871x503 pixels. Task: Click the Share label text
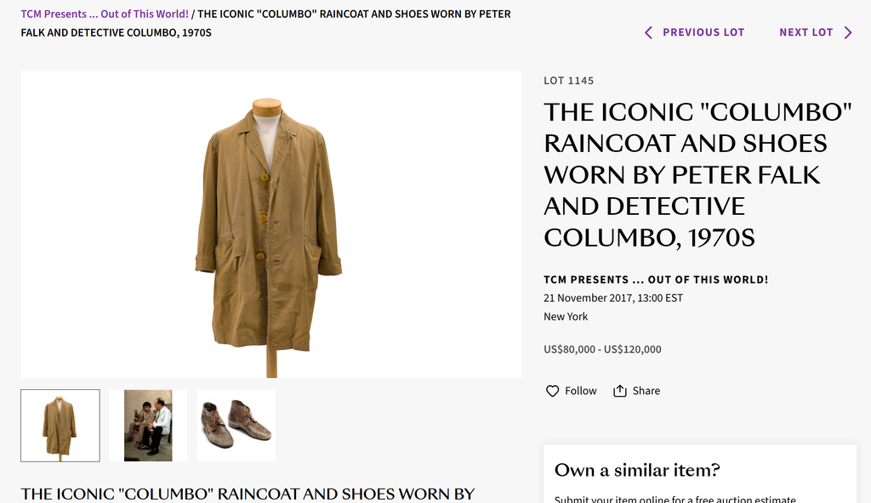646,391
